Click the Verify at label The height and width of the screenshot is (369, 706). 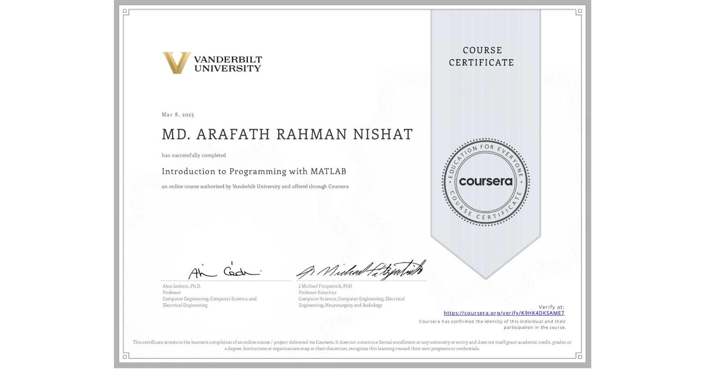coord(552,307)
